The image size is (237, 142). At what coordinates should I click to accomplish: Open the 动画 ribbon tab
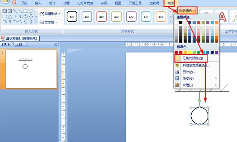tap(66, 3)
